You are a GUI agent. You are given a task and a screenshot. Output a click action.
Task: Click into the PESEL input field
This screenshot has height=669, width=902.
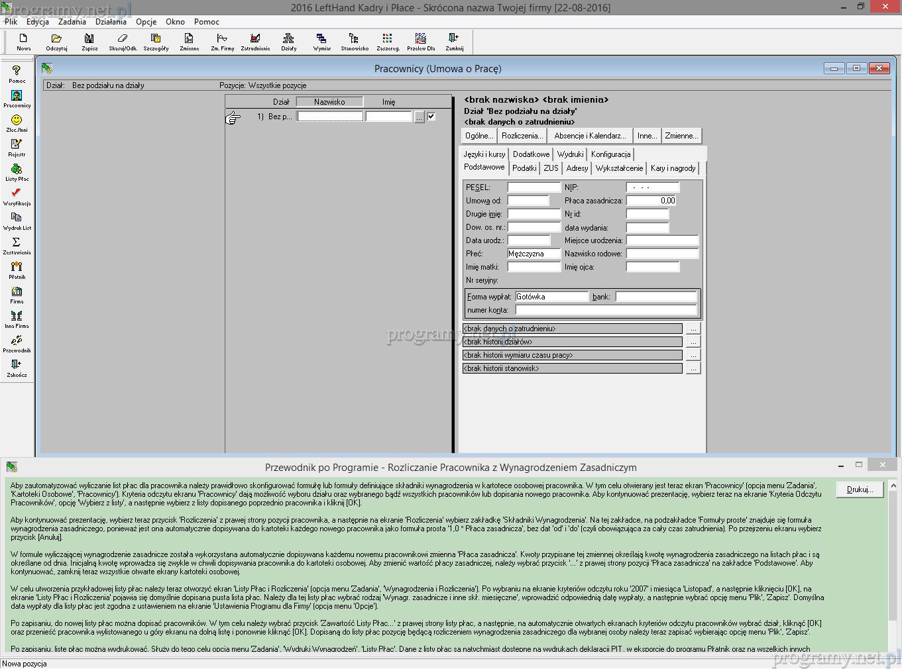tap(534, 187)
